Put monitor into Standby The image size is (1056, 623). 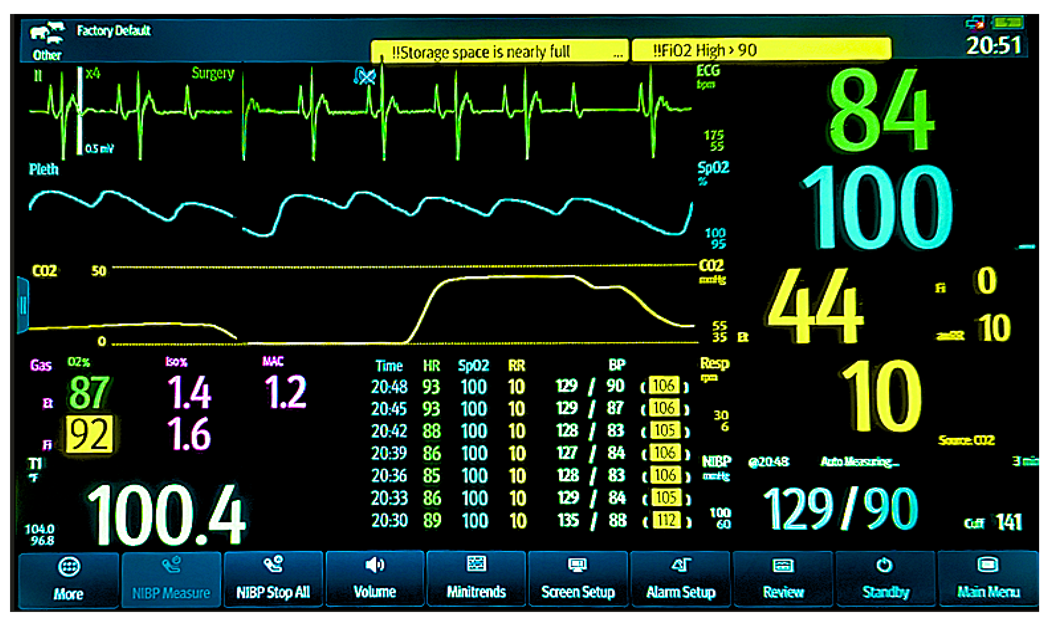click(885, 580)
